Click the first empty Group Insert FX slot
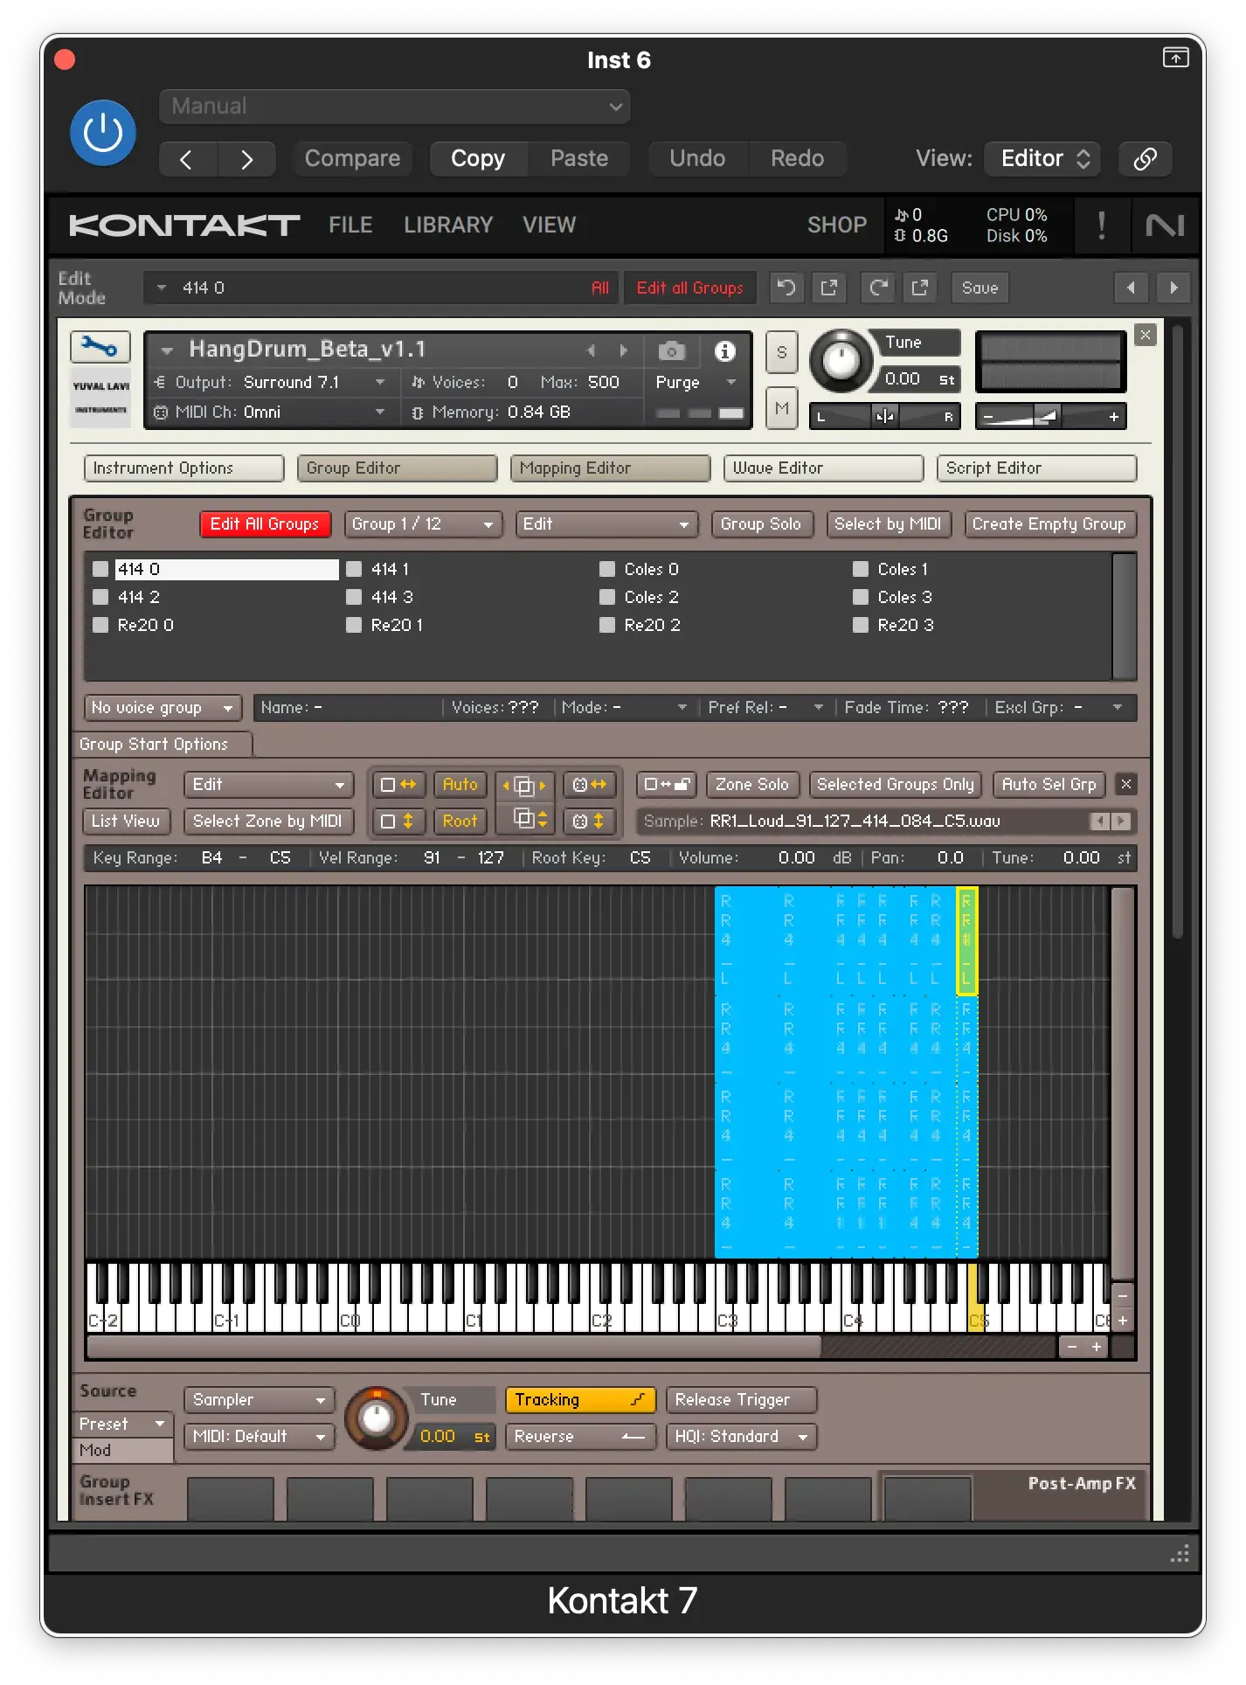Image resolution: width=1246 pixels, height=1685 pixels. click(231, 1500)
